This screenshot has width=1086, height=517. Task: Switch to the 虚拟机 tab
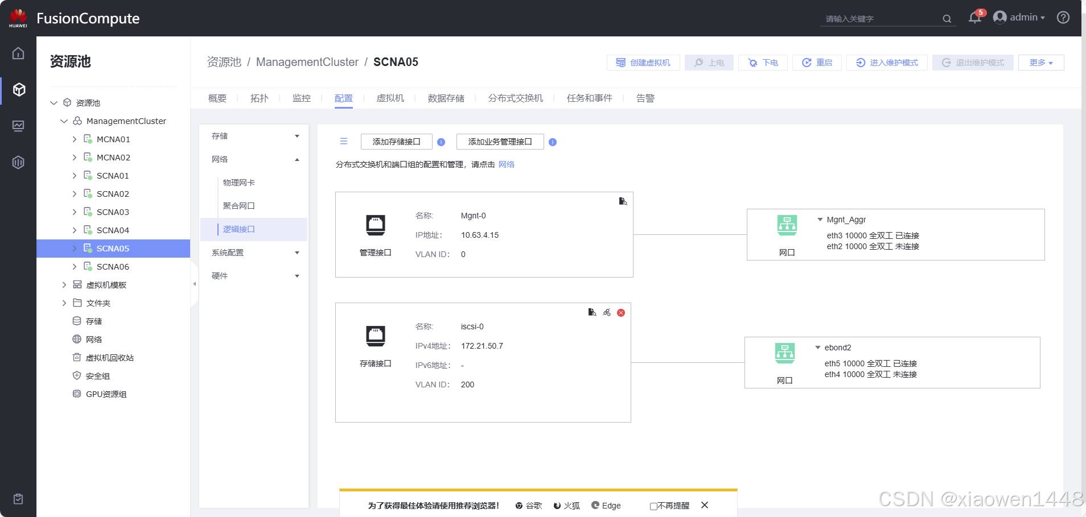pos(390,98)
